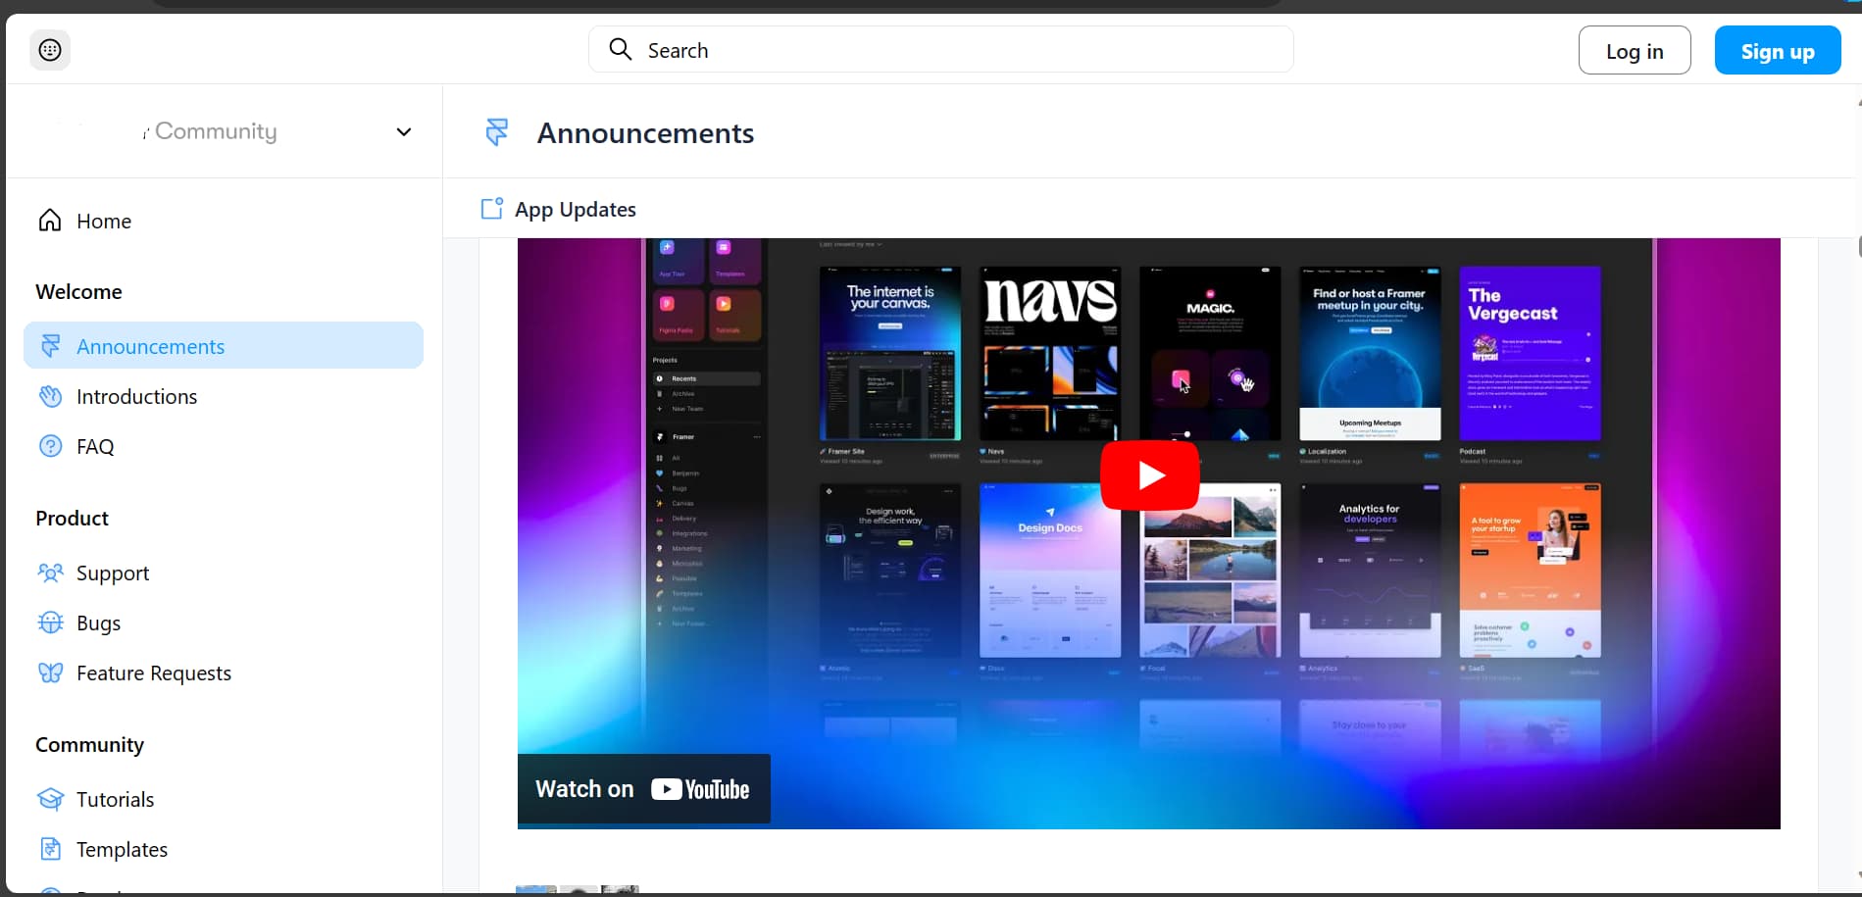This screenshot has height=897, width=1862.
Task: Open Announcements in sidebar
Action: [x=224, y=345]
